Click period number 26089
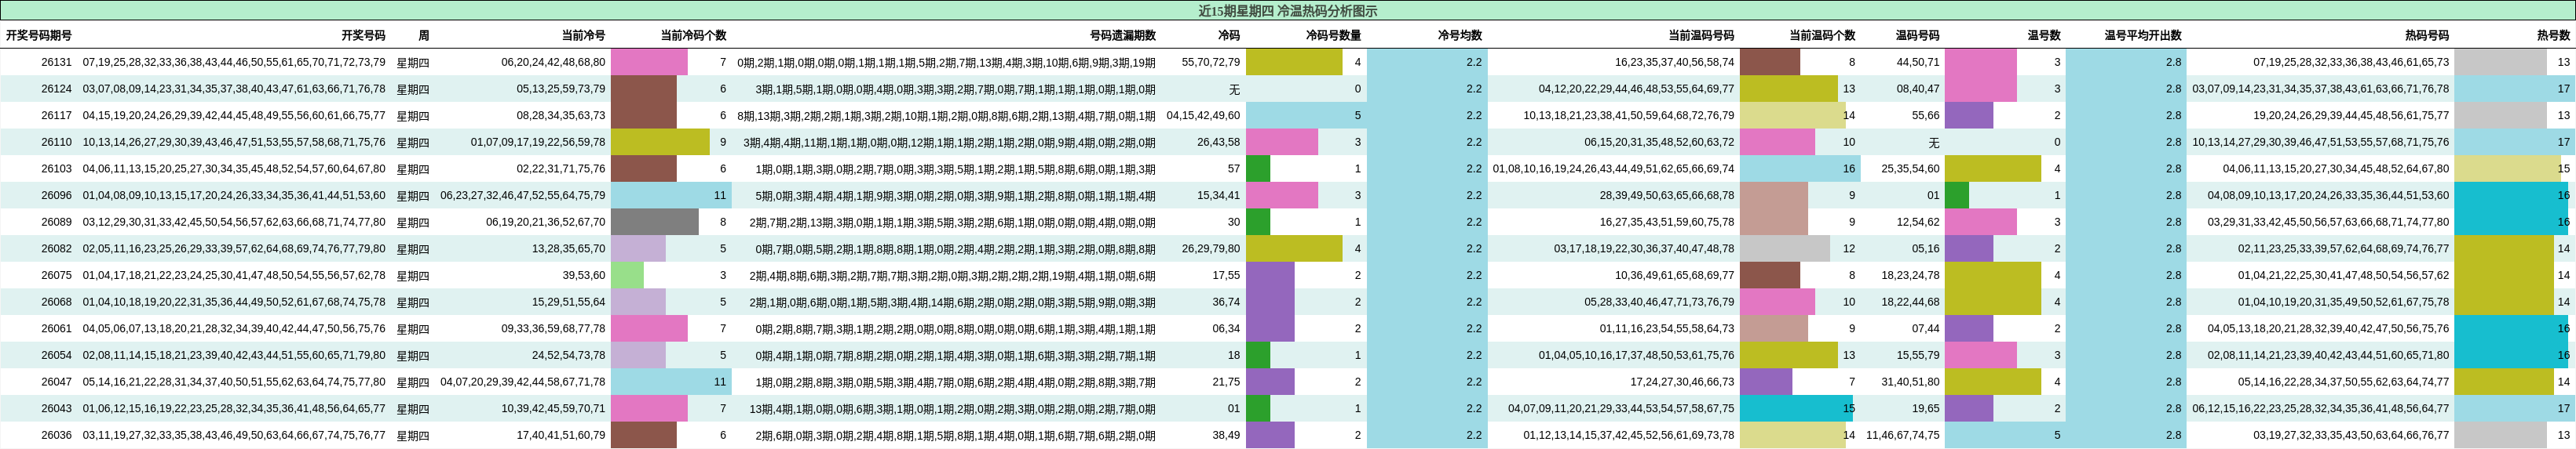The height and width of the screenshot is (449, 2576). [56, 222]
